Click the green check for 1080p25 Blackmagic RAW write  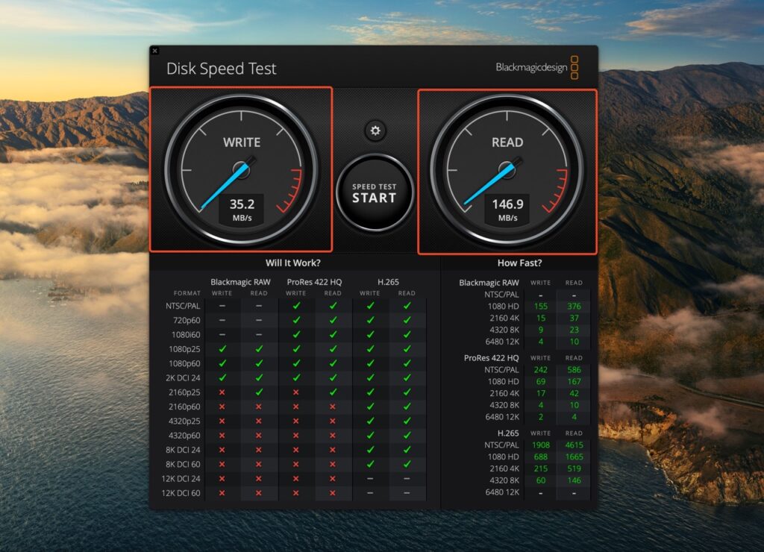[224, 348]
